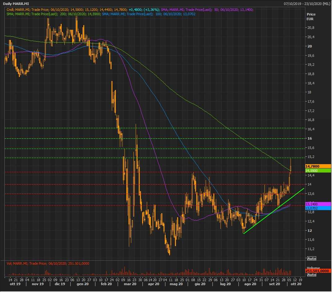Click the 16 level on price axis
Viewport: 332px width, 292px height.
point(309,138)
